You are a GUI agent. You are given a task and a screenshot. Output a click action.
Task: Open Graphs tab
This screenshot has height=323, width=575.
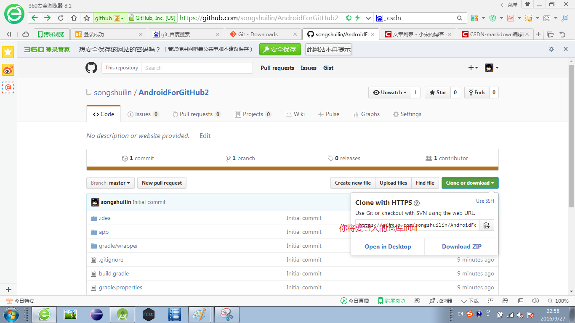coord(366,114)
